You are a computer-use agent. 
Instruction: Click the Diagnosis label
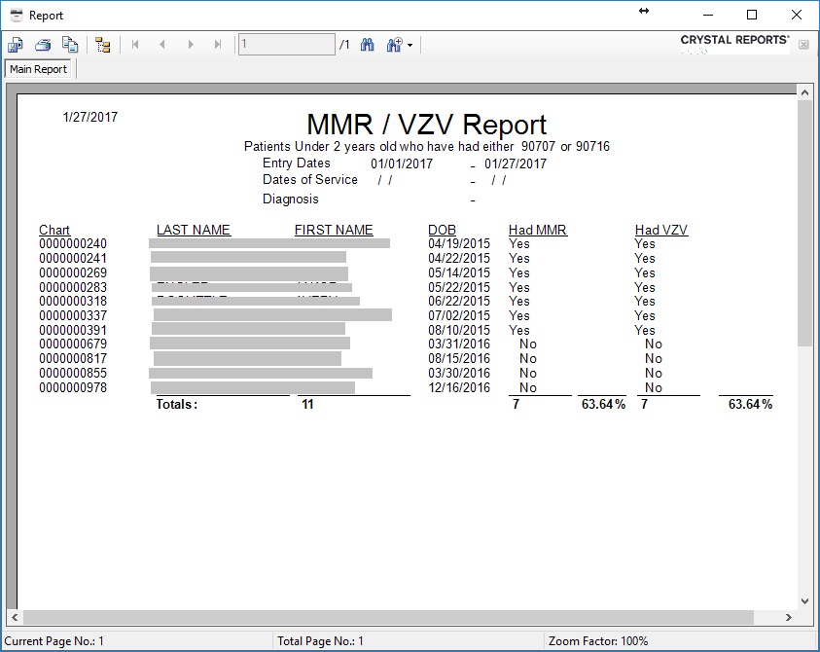(290, 199)
